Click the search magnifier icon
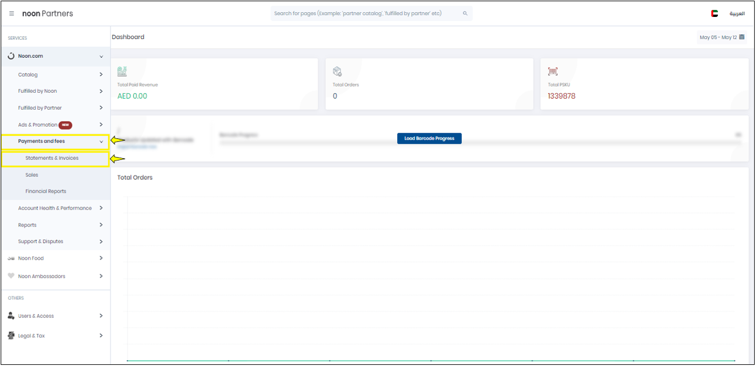Viewport: 756px width, 366px height. click(465, 13)
